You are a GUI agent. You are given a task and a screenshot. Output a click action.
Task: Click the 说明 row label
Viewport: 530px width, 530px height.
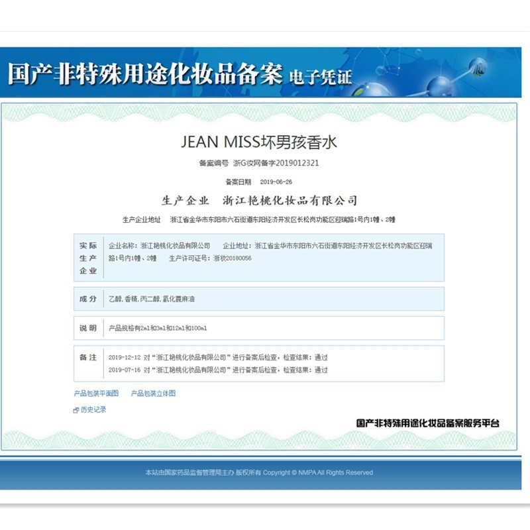tap(88, 328)
